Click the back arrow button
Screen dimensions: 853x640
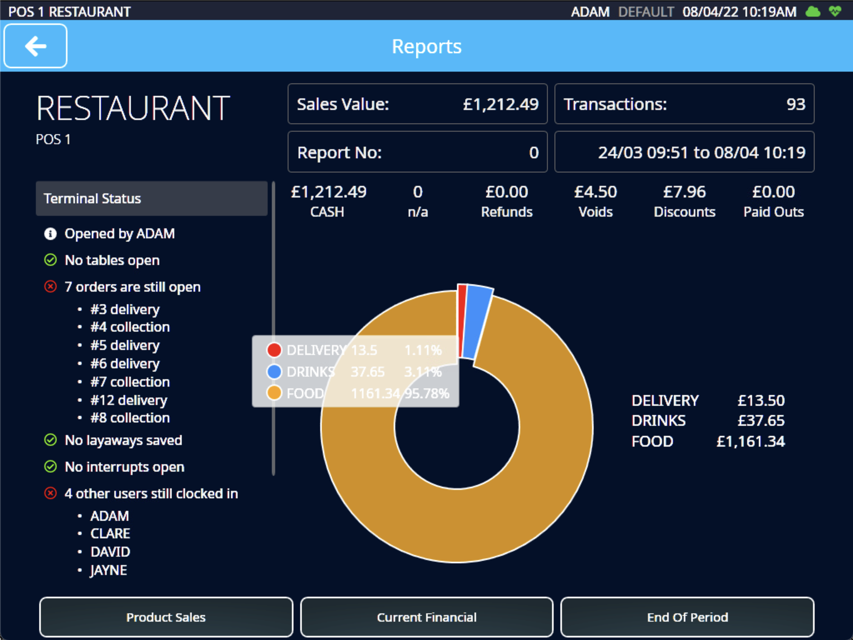(35, 46)
